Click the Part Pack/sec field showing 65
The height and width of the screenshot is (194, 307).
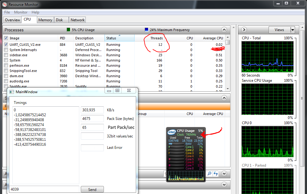[x=92, y=127]
